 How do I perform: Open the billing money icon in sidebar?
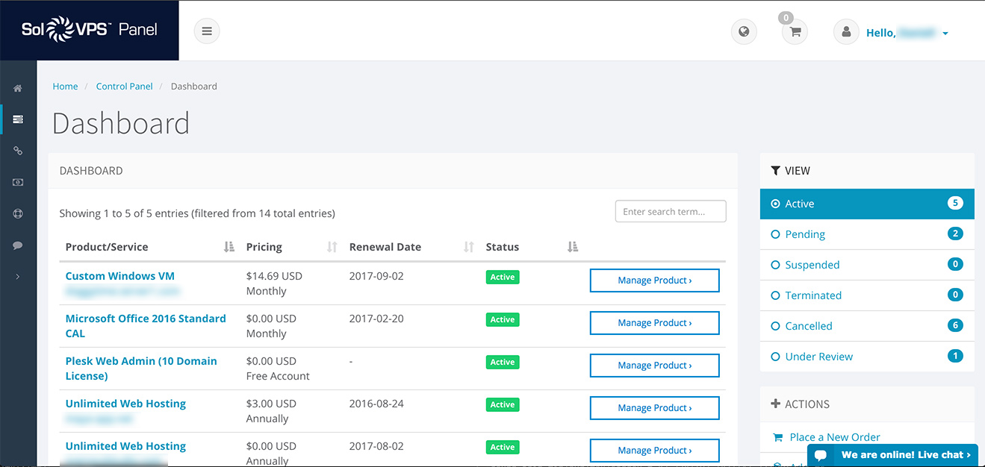click(18, 182)
